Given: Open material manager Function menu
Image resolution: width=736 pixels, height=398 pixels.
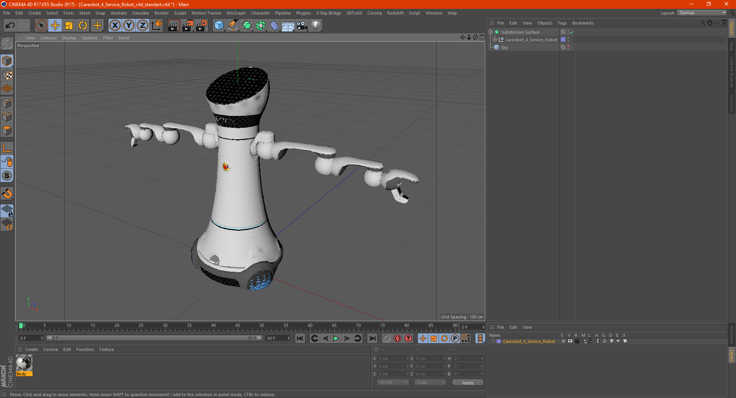Looking at the screenshot, I should 85,349.
